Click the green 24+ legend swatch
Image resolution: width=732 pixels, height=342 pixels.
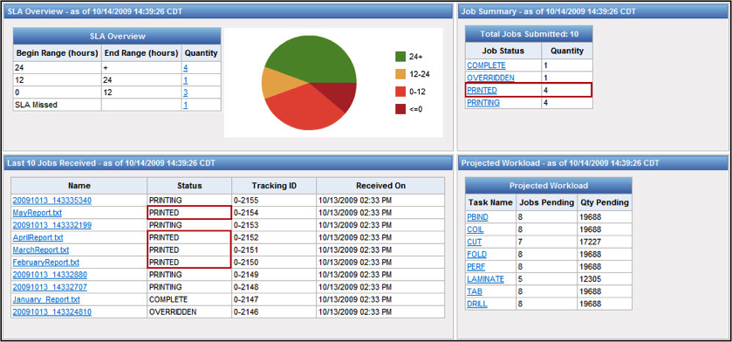pyautogui.click(x=400, y=57)
